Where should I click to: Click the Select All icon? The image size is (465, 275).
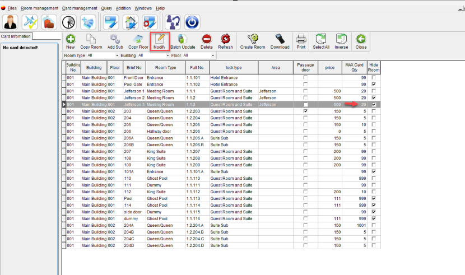[321, 39]
